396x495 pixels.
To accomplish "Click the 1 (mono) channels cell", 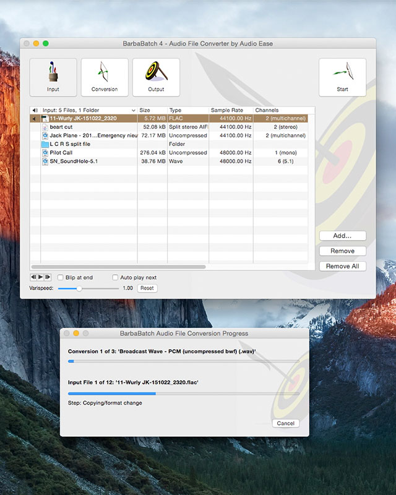I will (285, 152).
